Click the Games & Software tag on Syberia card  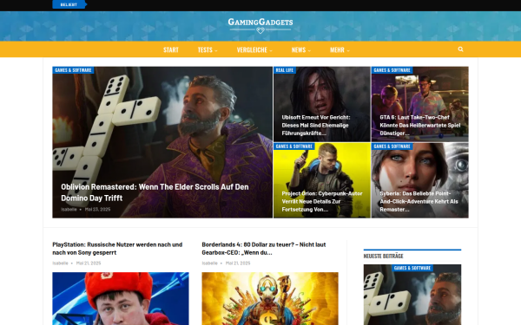pos(392,146)
